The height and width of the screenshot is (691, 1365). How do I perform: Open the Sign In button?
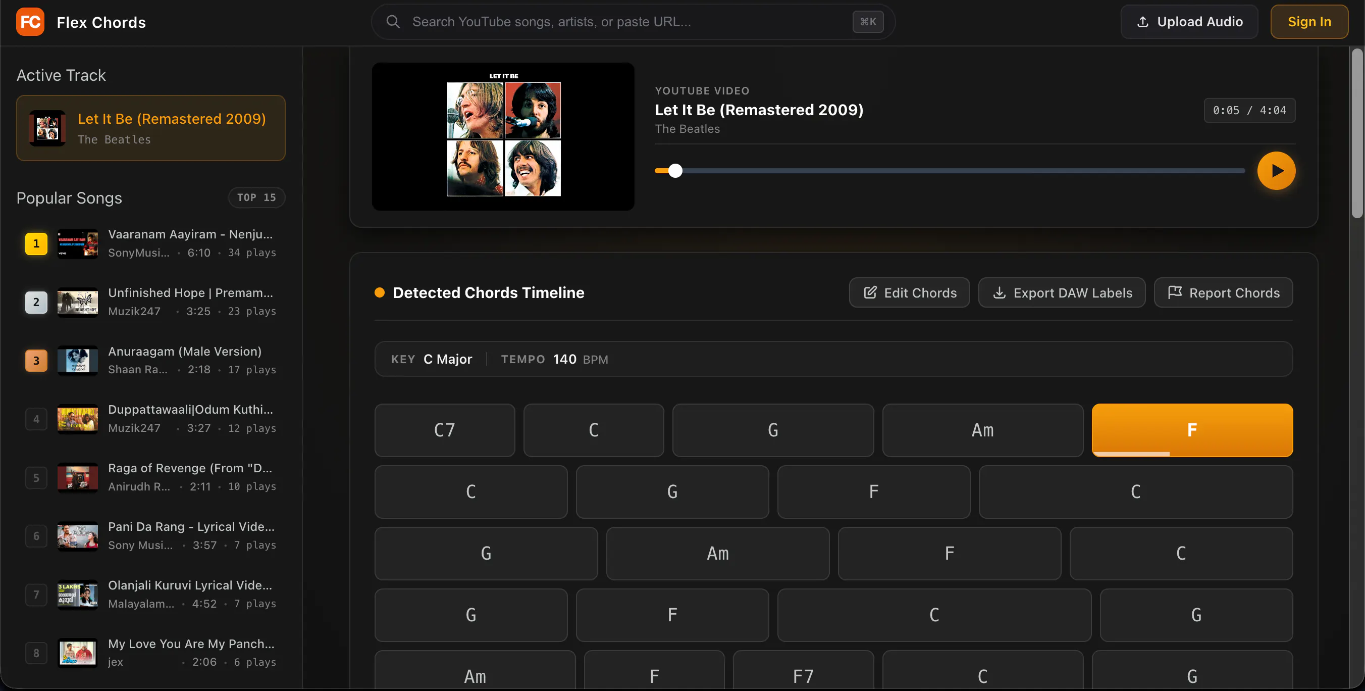coord(1309,22)
